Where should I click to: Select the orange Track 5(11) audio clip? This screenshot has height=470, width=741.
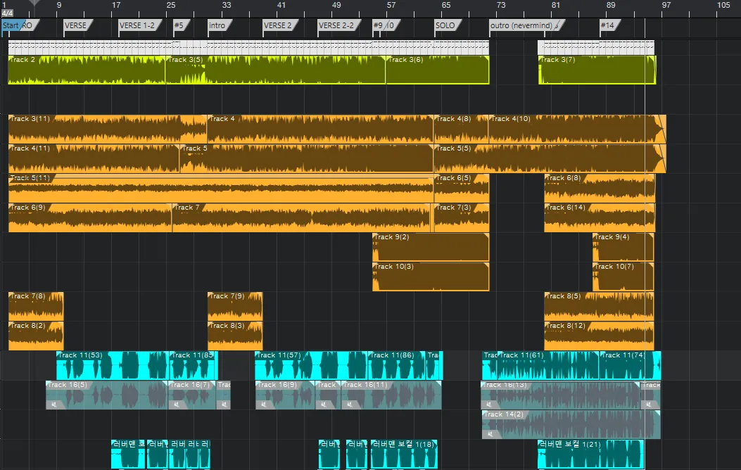point(221,189)
